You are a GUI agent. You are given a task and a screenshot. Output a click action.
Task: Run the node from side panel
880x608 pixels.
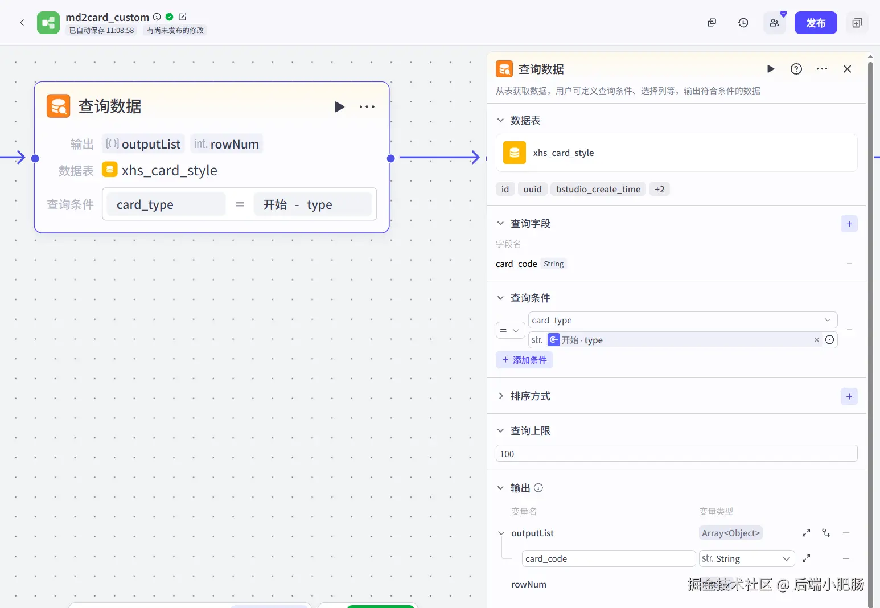click(771, 69)
